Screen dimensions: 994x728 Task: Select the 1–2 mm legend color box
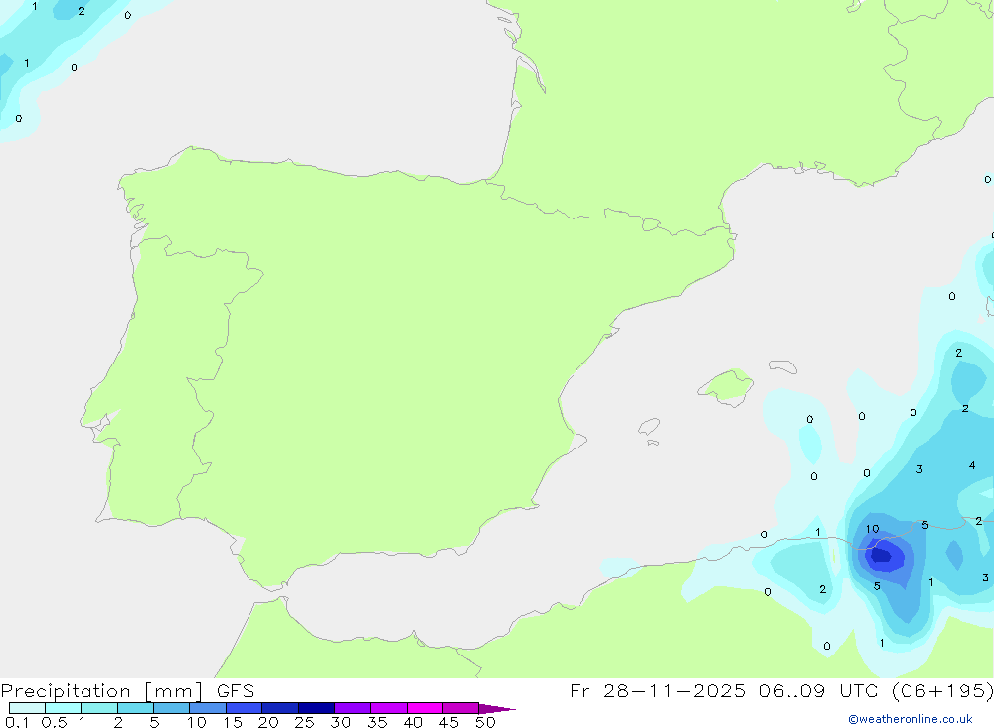(98, 708)
